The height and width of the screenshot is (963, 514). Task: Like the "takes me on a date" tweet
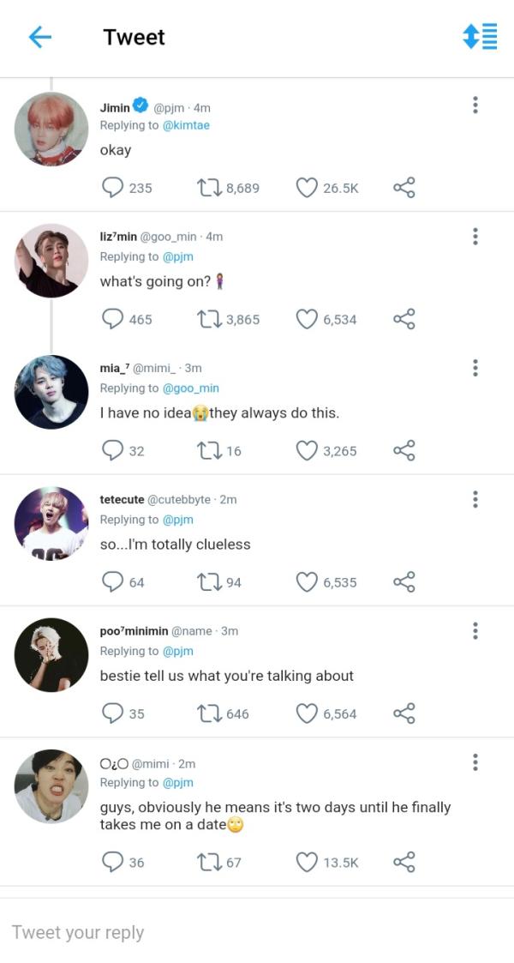(307, 863)
